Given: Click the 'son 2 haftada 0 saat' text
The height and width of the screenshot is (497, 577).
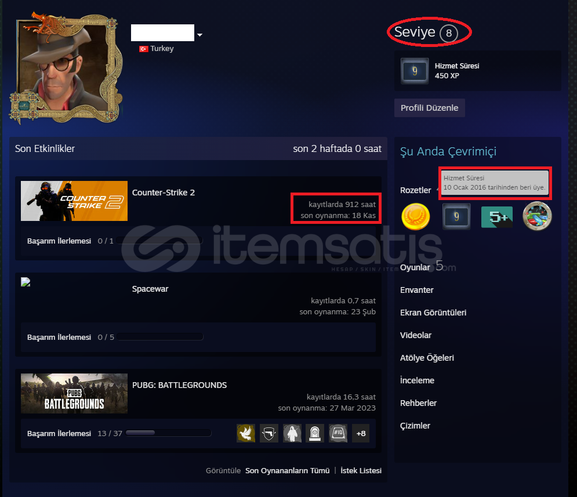Looking at the screenshot, I should click(x=337, y=148).
